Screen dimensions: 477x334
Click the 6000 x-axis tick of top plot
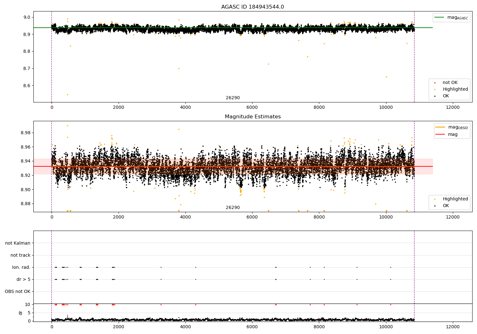point(252,107)
